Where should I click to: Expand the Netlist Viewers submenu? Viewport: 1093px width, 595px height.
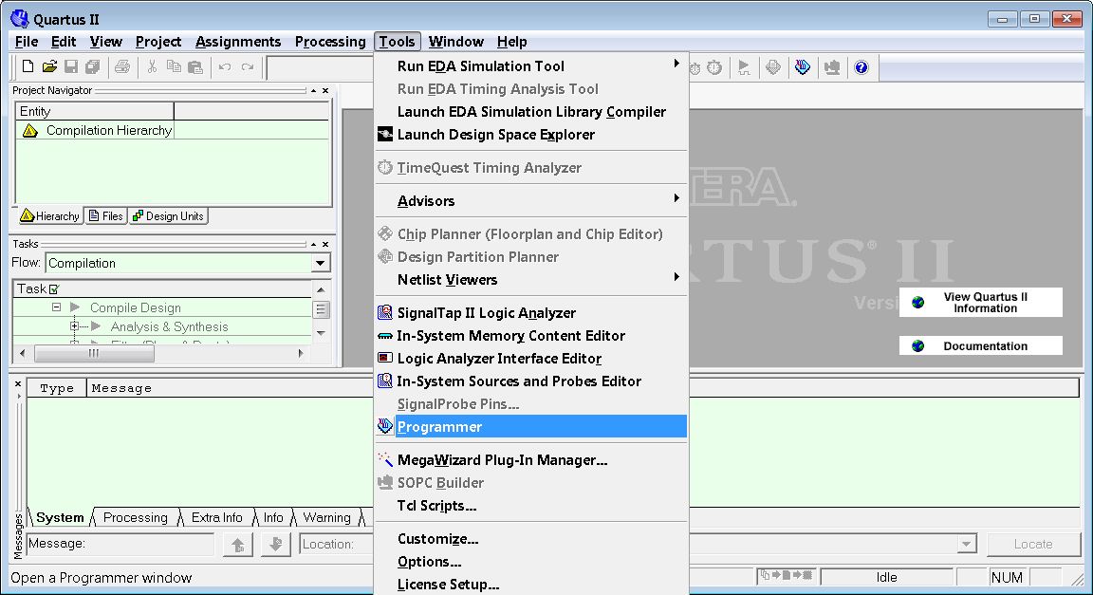tap(676, 277)
